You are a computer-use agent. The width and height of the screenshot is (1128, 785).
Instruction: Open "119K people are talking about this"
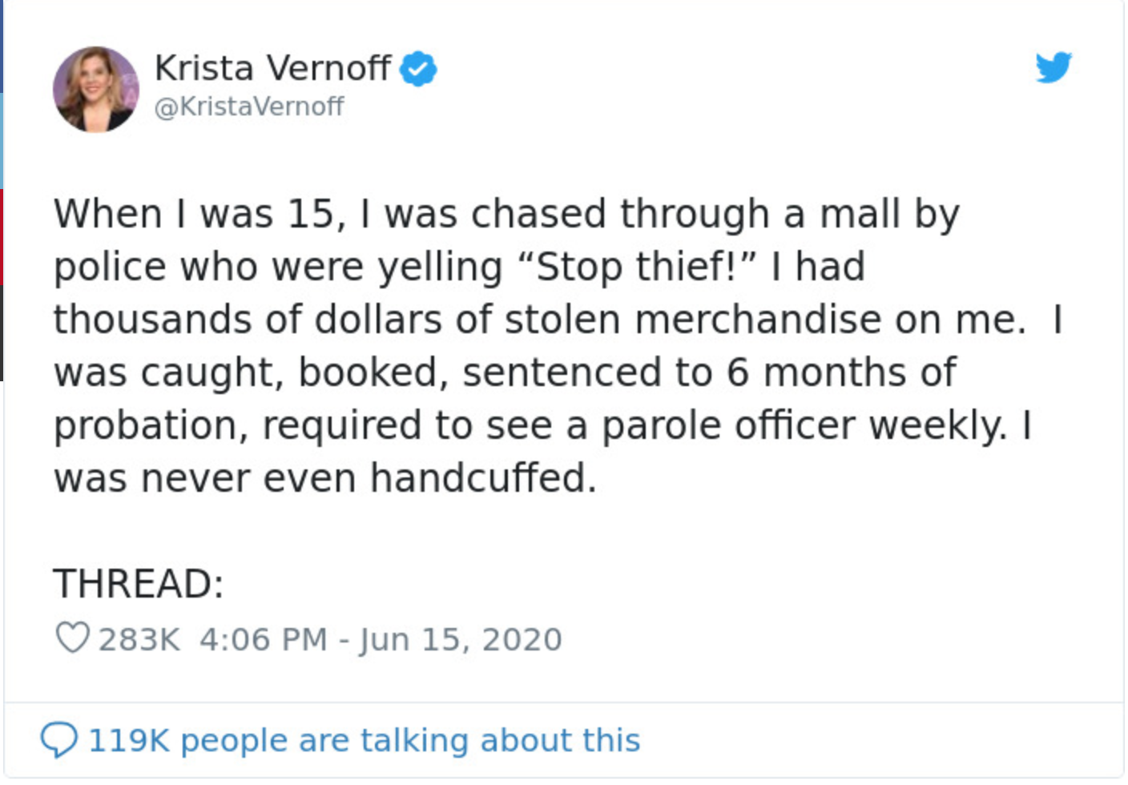(364, 740)
